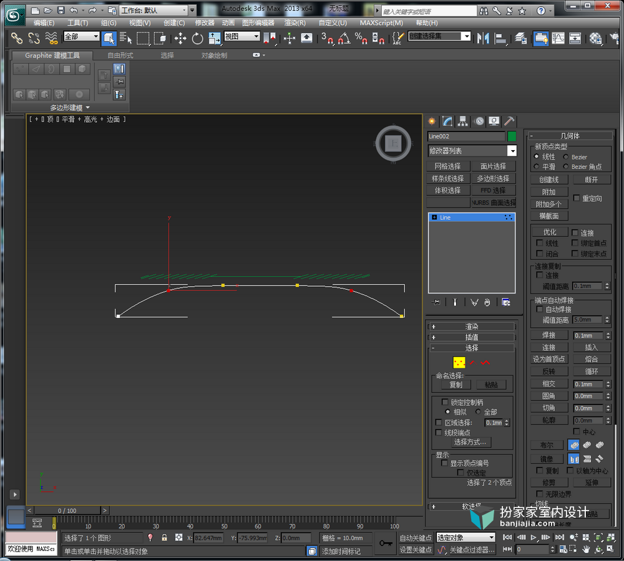Click the 附加 button
This screenshot has width=624, height=561.
548,191
